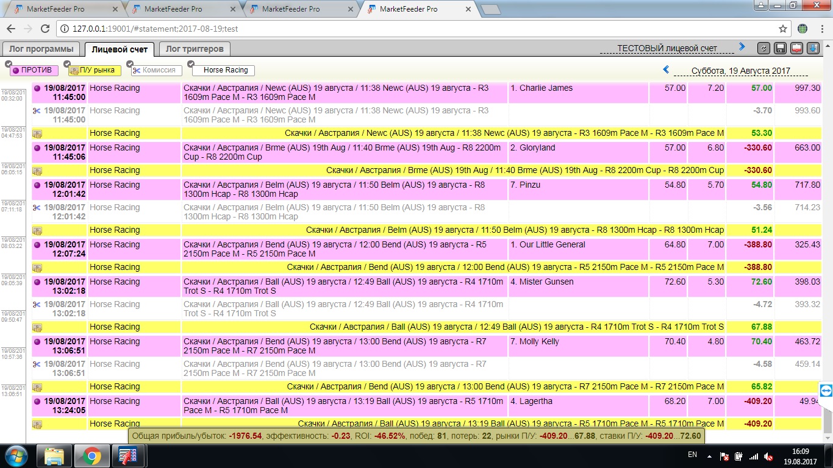Viewport: 833px width, 468px height.
Task: Show hidden tray icons with the up arrow
Action: click(x=709, y=456)
